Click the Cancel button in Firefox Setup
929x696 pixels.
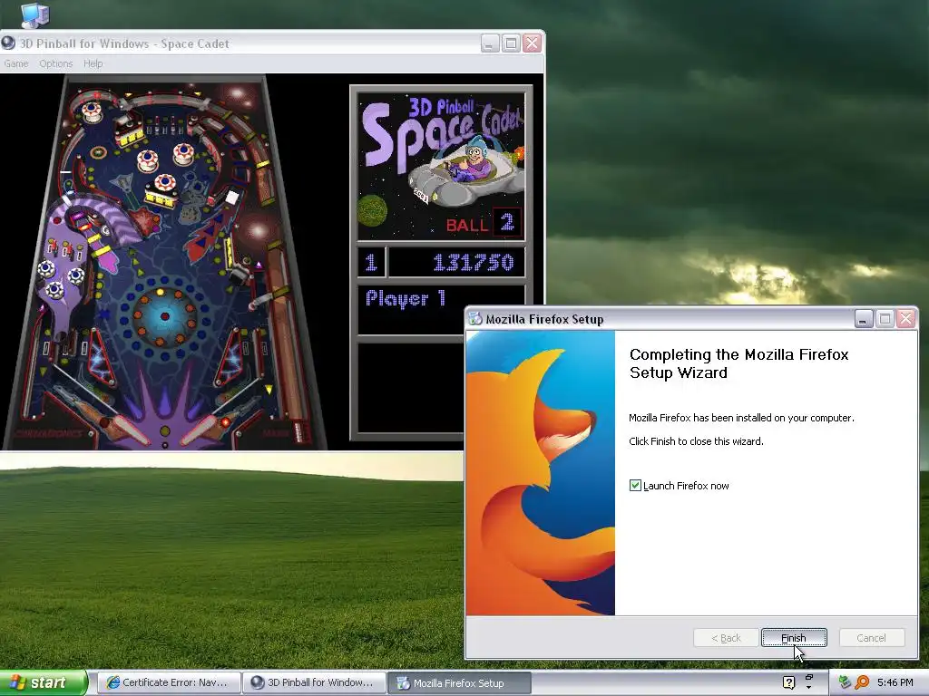[871, 637]
